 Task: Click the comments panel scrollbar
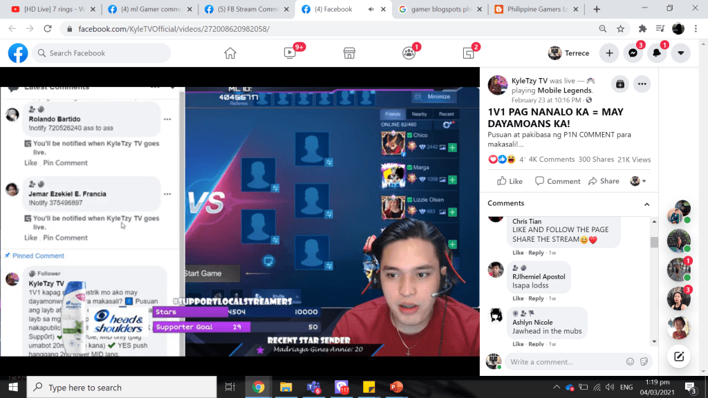click(x=654, y=242)
